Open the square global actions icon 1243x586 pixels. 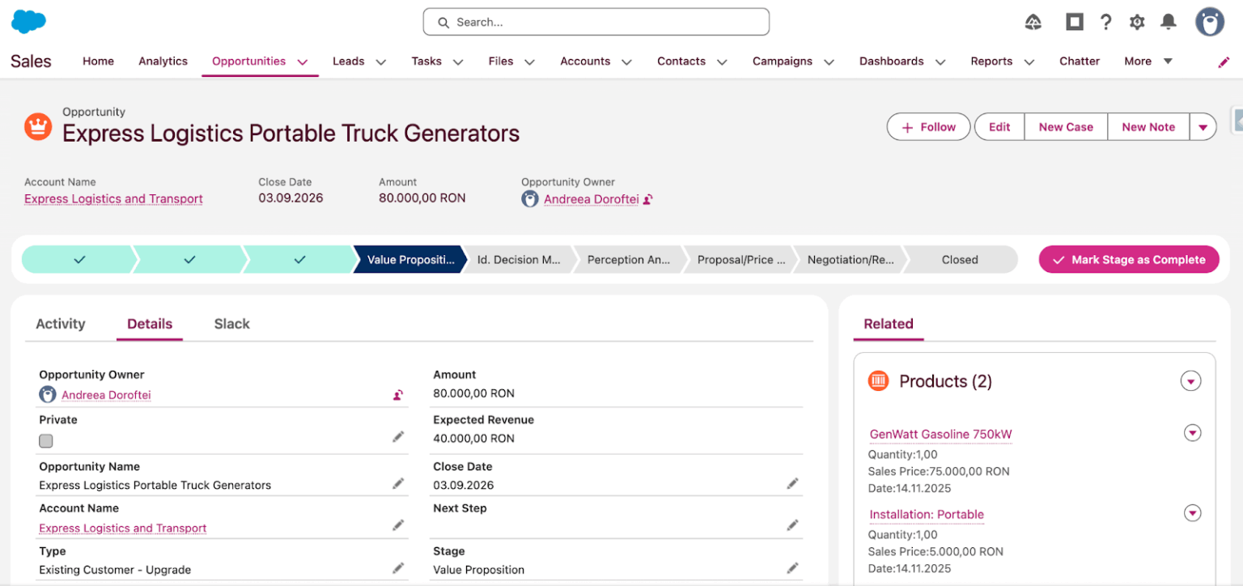[1074, 22]
